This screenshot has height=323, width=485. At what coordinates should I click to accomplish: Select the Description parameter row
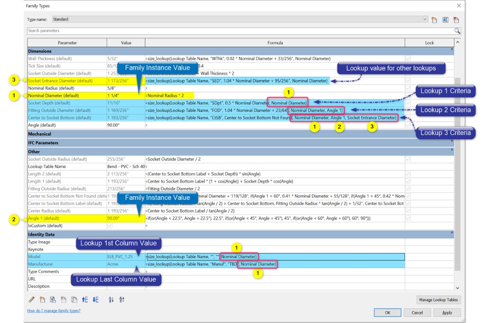pyautogui.click(x=67, y=286)
